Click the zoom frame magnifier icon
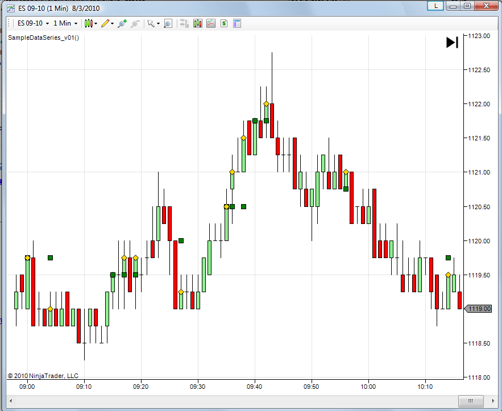 coord(168,23)
